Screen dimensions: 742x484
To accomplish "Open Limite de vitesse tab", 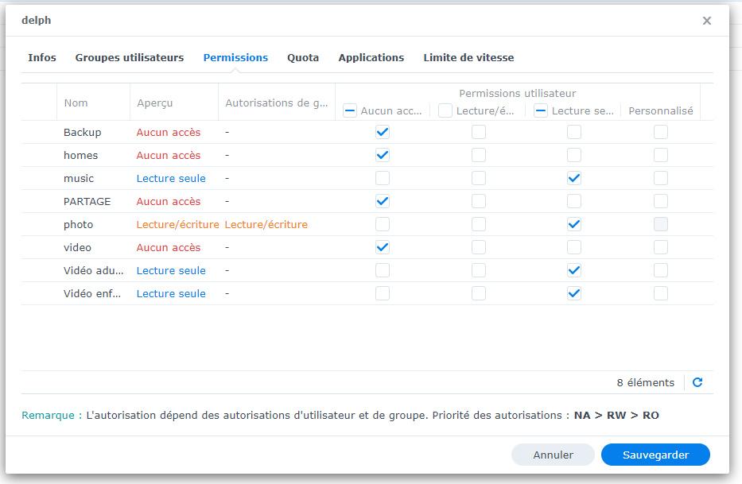I will coord(468,58).
